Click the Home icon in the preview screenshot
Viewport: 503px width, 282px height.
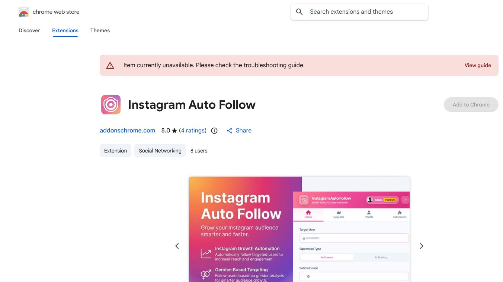308,213
